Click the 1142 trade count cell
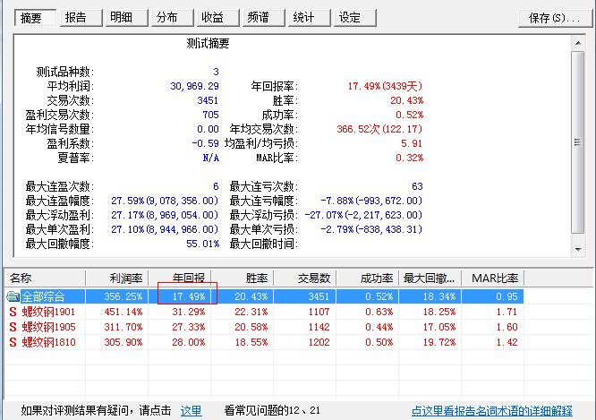Screen dimensions: 596x420 pos(319,327)
